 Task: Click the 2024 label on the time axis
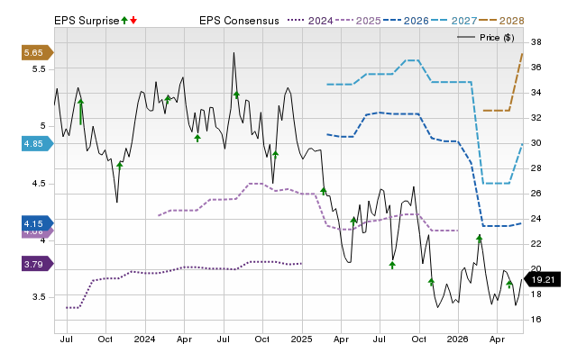click(x=144, y=339)
